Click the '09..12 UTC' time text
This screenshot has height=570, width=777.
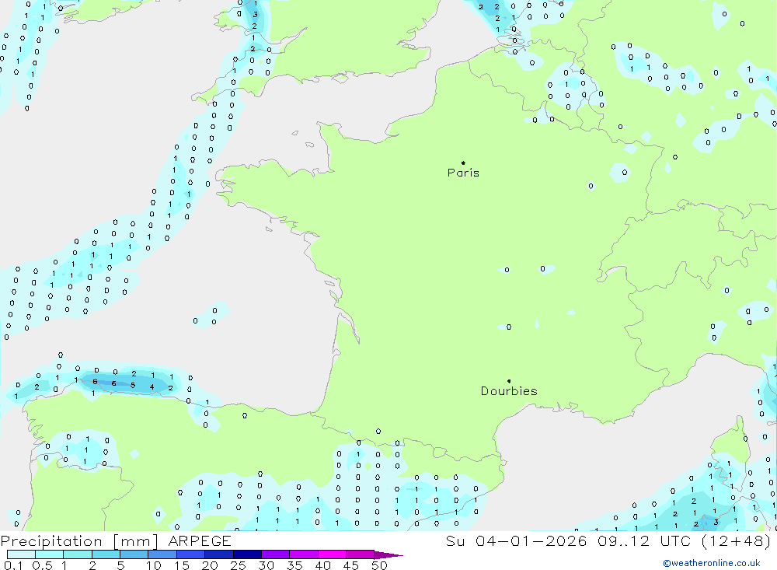tap(644, 540)
